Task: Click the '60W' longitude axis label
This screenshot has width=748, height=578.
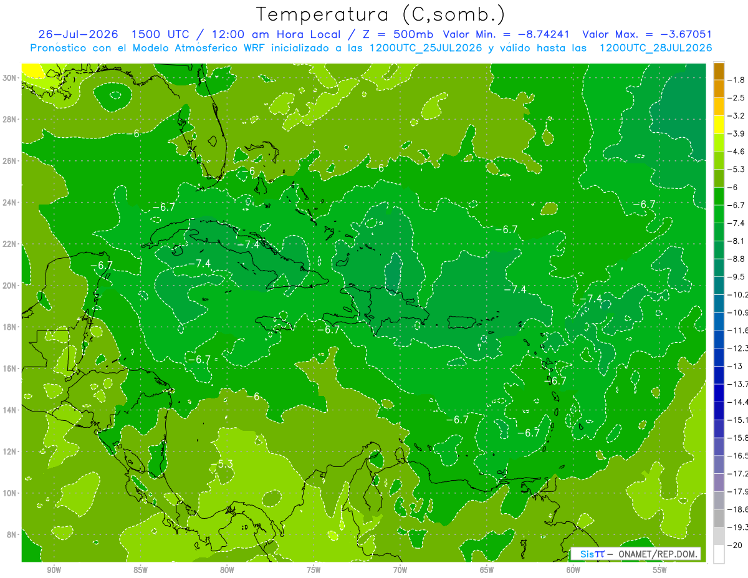Action: point(573,570)
